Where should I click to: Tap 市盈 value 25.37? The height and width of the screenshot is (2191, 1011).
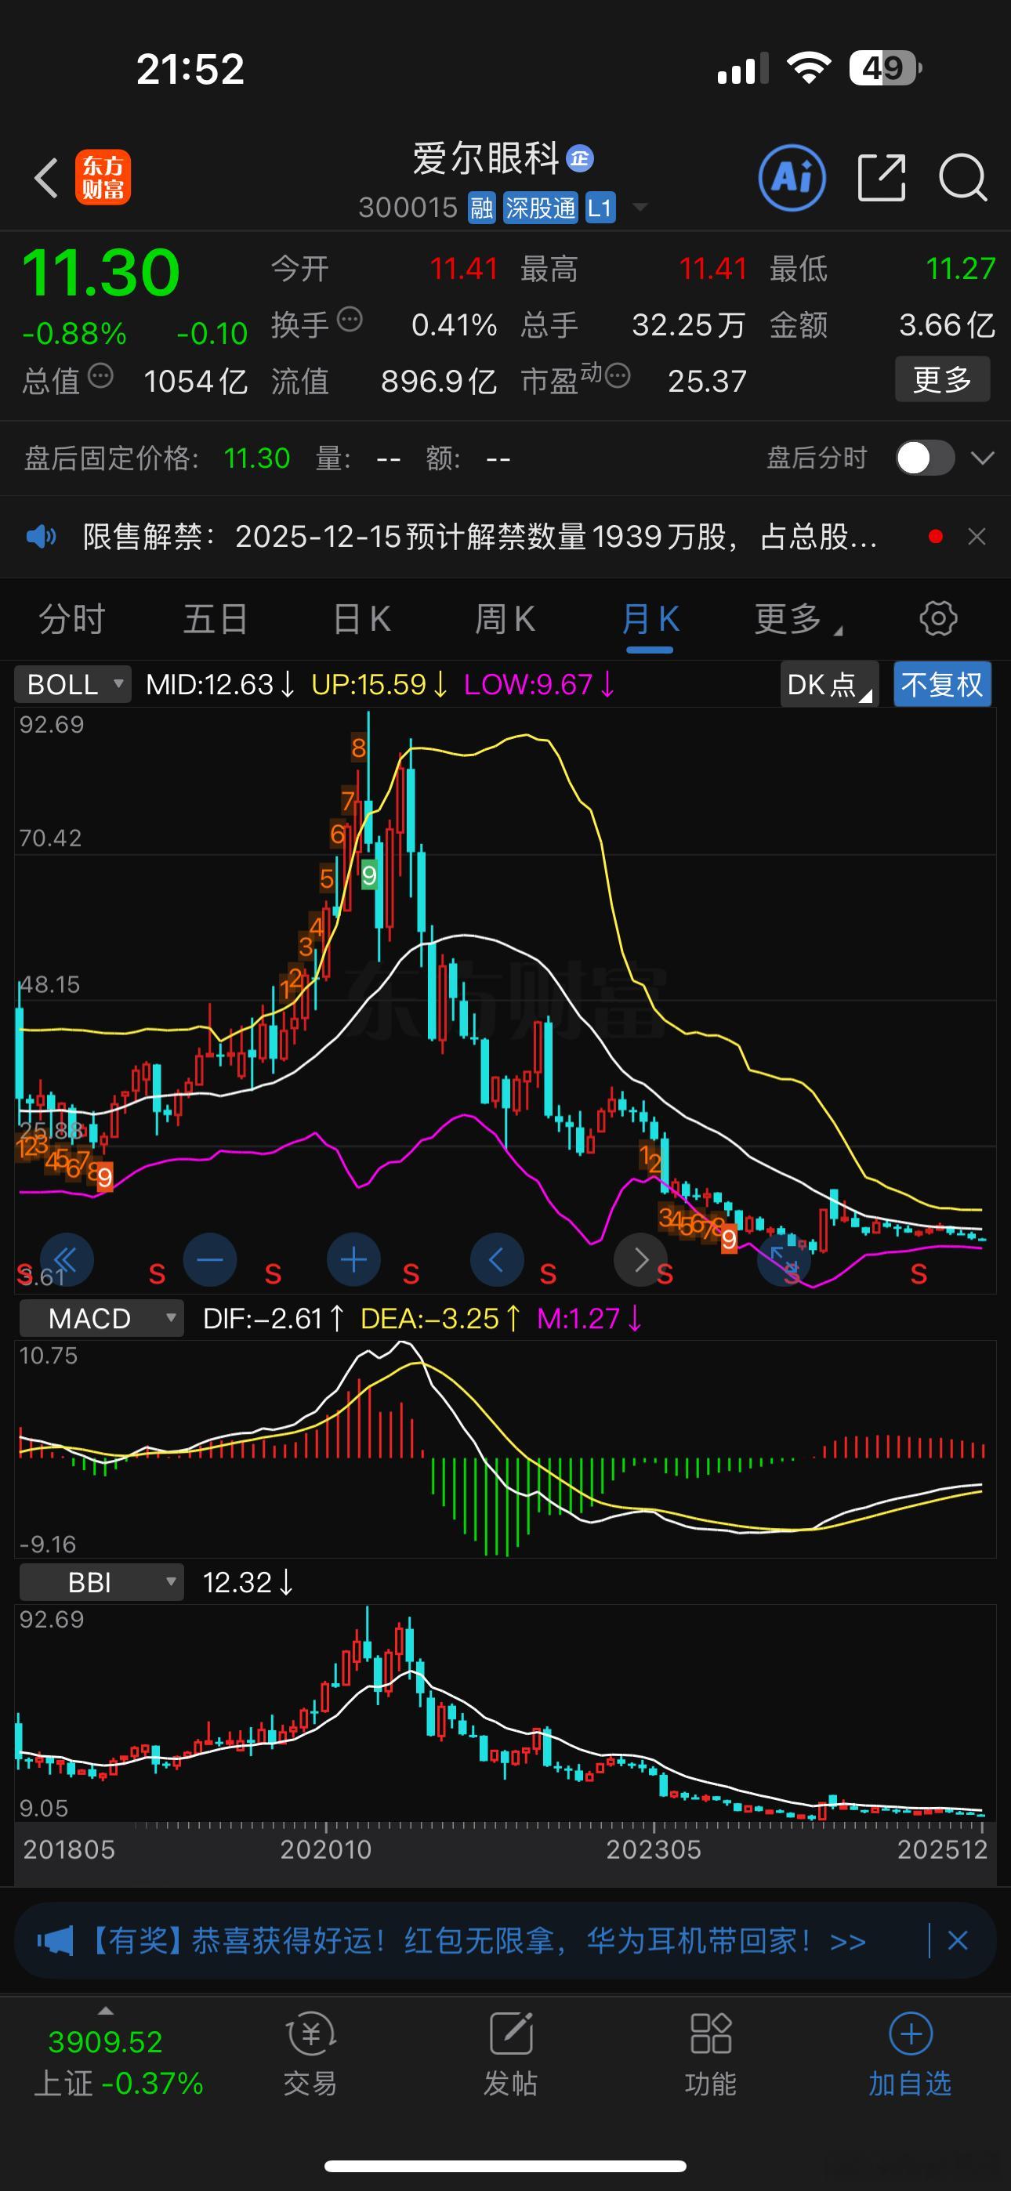[x=707, y=381]
